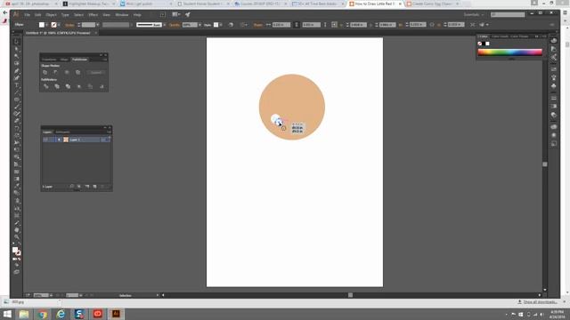570x320 pixels.
Task: Click the vertical scrollbar thumb
Action: click(x=544, y=164)
